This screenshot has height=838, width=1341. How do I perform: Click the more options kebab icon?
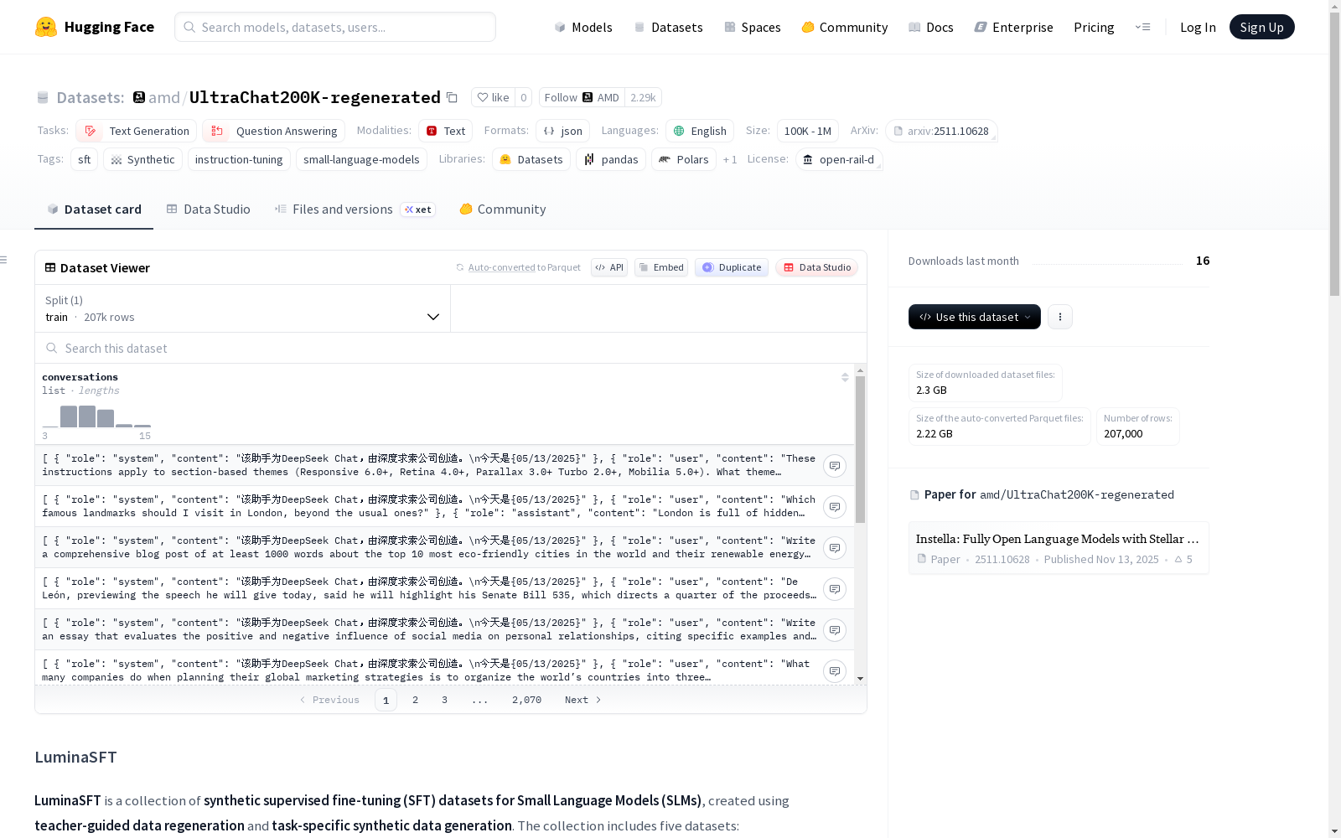point(1060,317)
